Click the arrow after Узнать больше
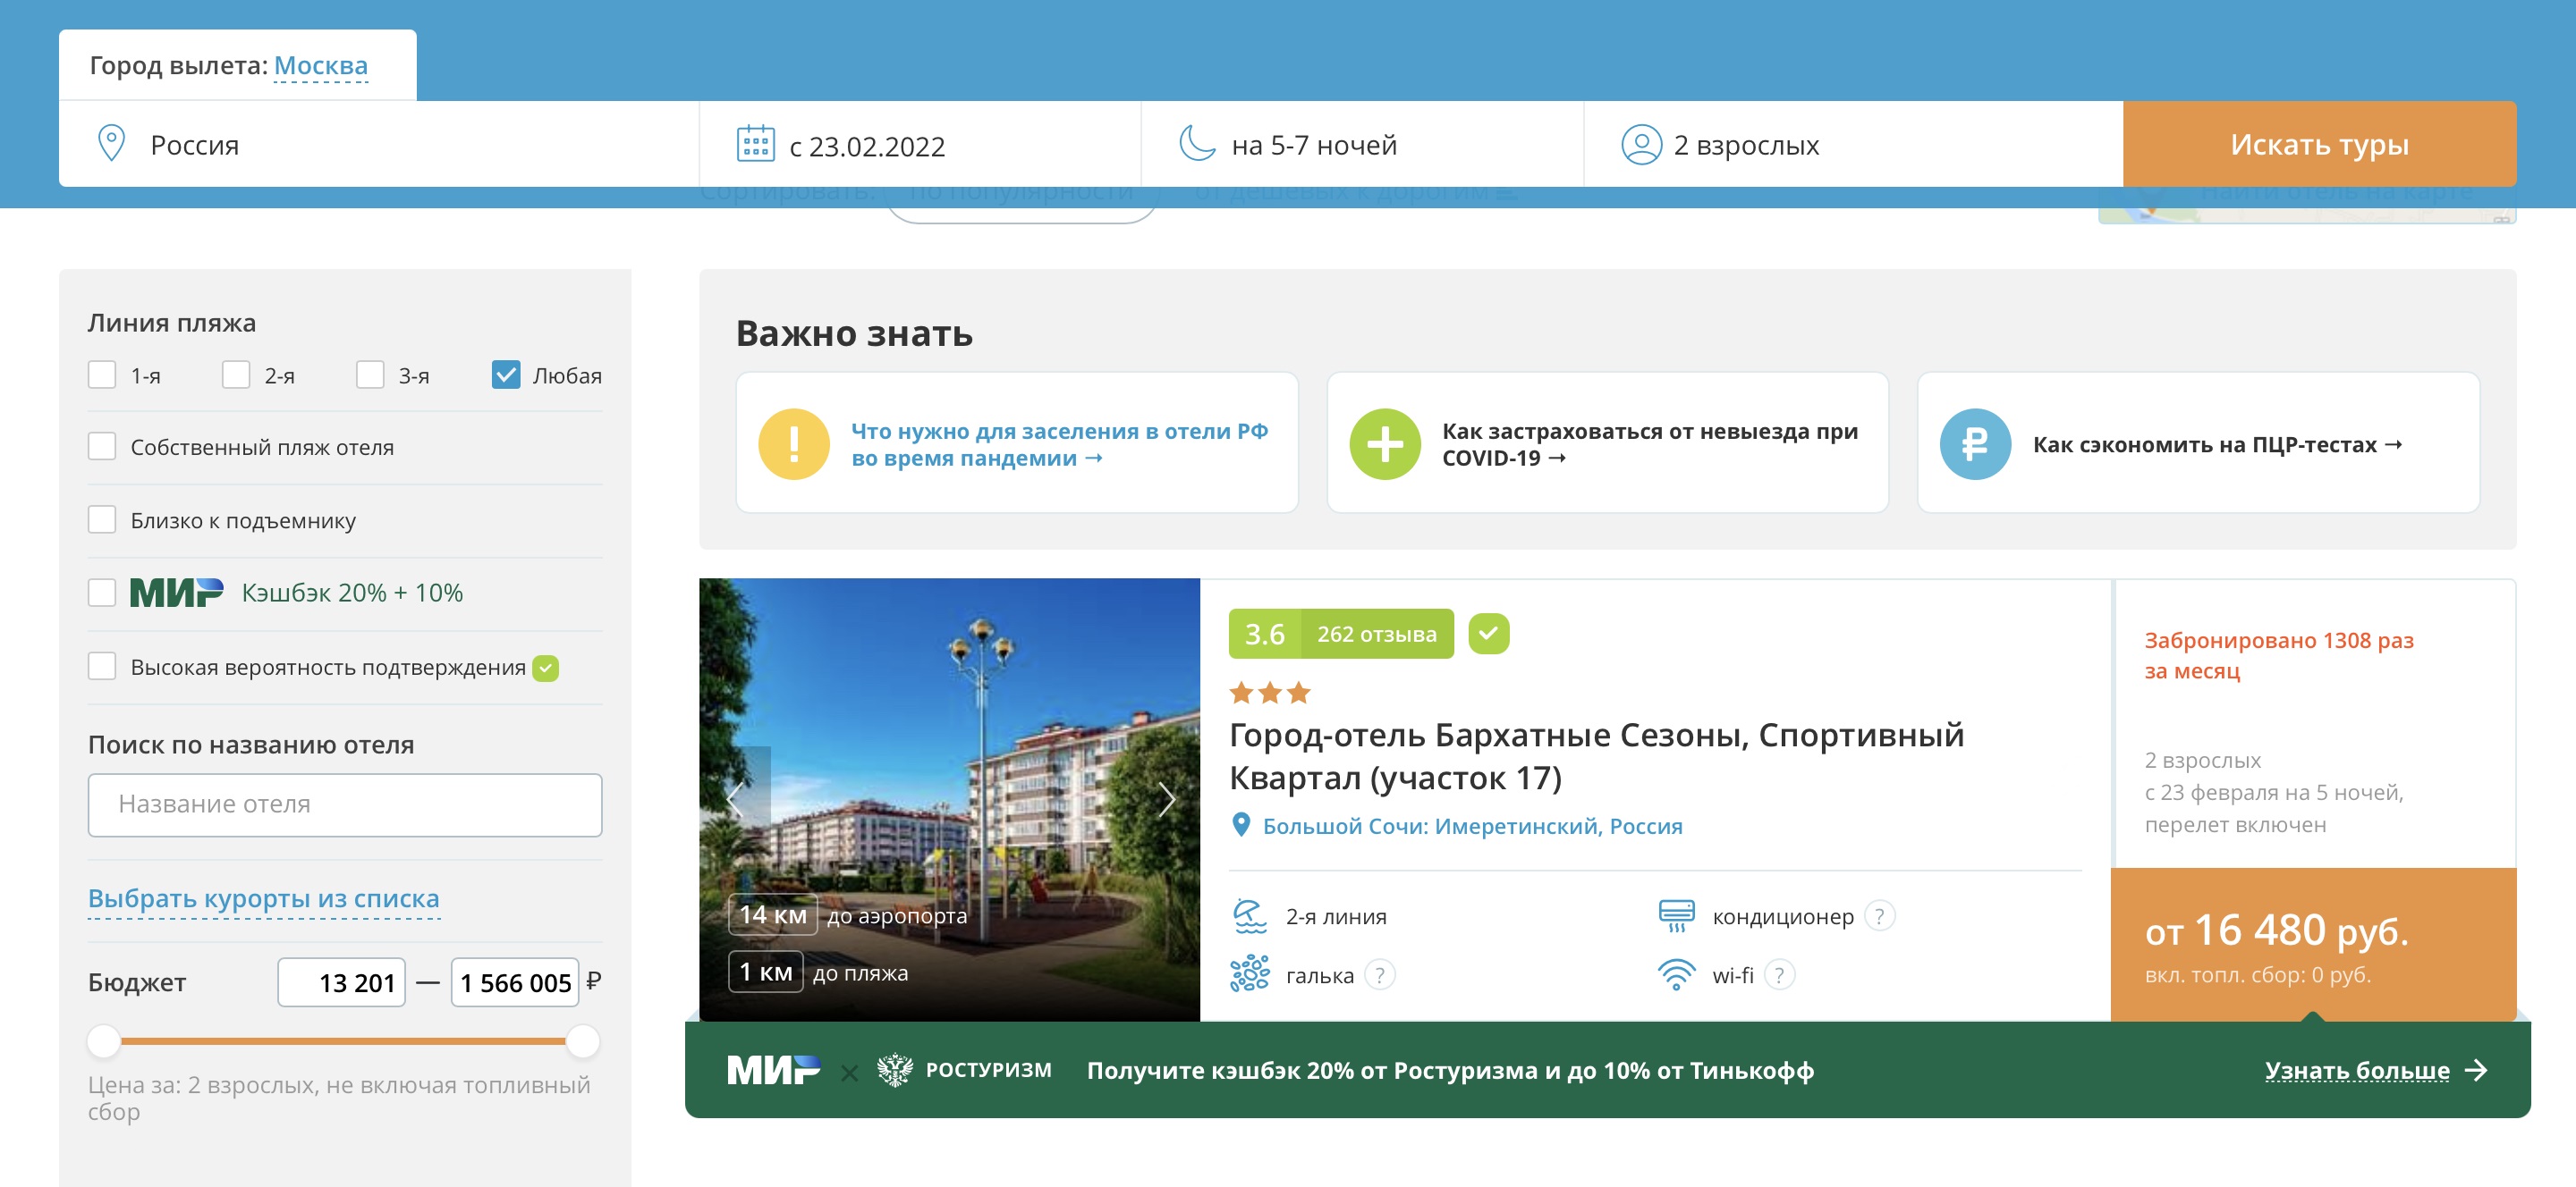 coord(2476,1070)
